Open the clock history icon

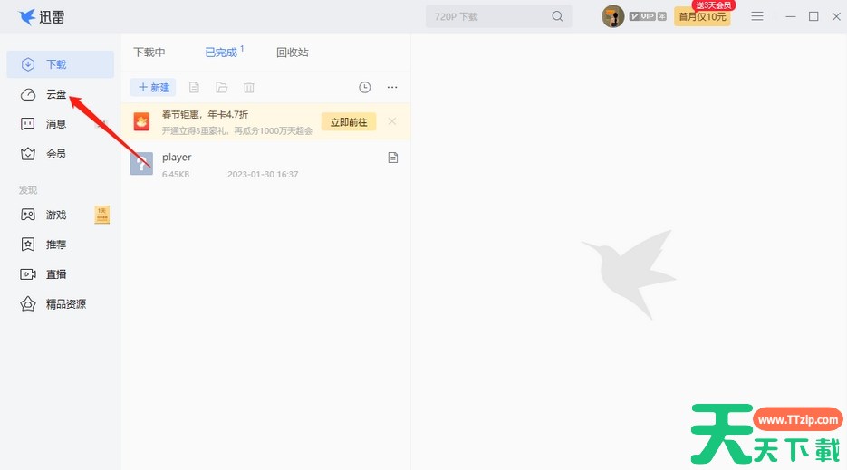(x=364, y=88)
